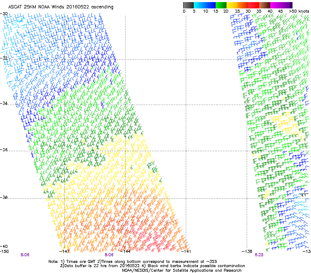Pick the orange 25-30 knots legend swatch

pos(243,5)
